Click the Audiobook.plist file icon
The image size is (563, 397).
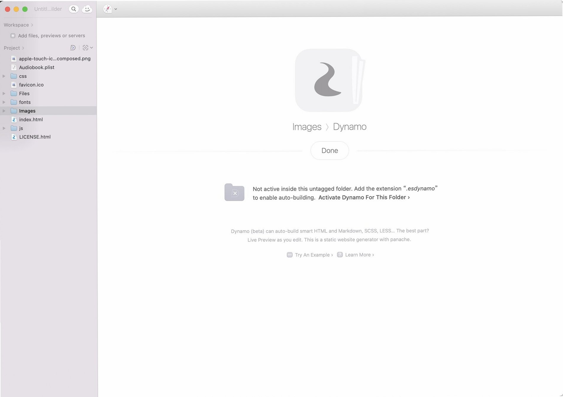click(x=14, y=67)
